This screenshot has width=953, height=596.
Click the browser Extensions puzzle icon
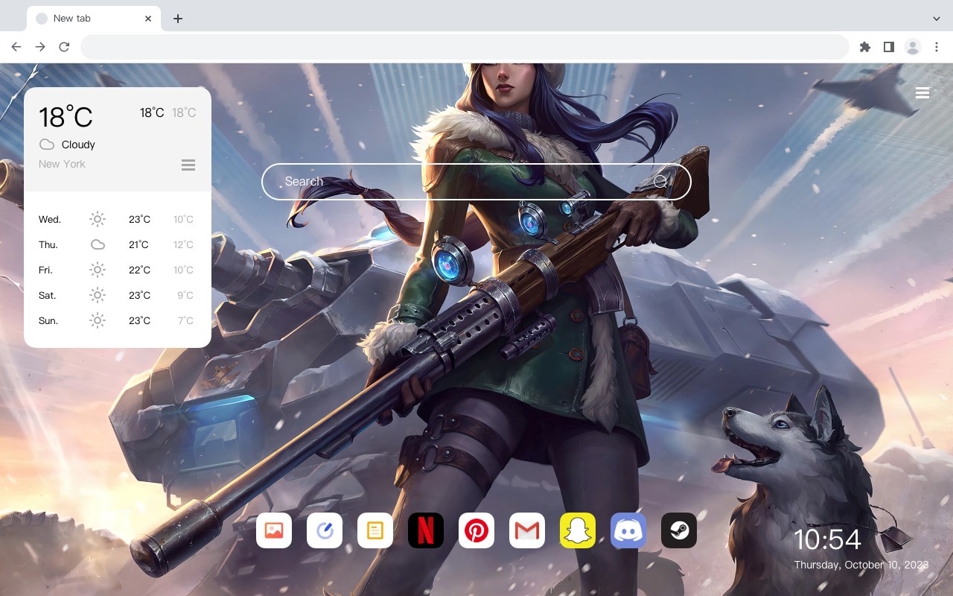pyautogui.click(x=864, y=47)
